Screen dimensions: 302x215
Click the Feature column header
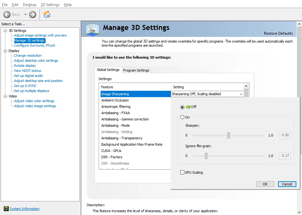coord(135,87)
